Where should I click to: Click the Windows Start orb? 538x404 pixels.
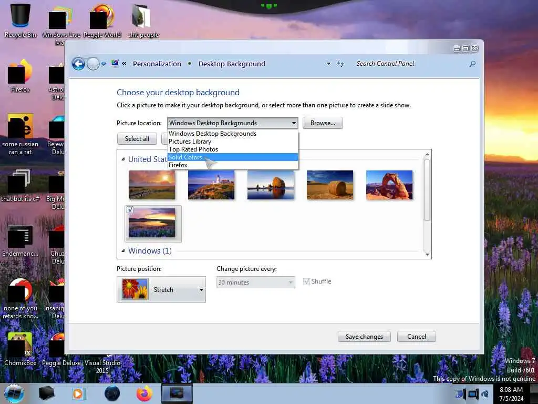pos(14,393)
